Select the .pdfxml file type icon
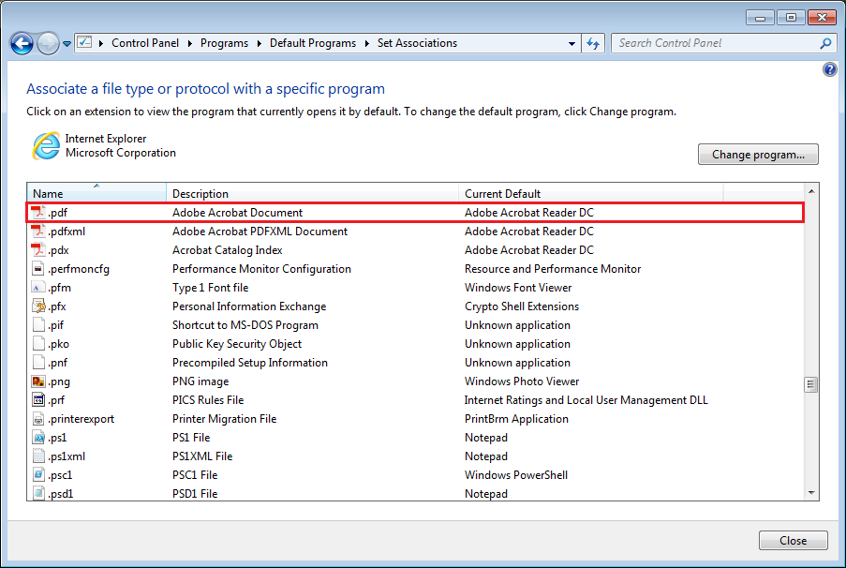 point(37,232)
